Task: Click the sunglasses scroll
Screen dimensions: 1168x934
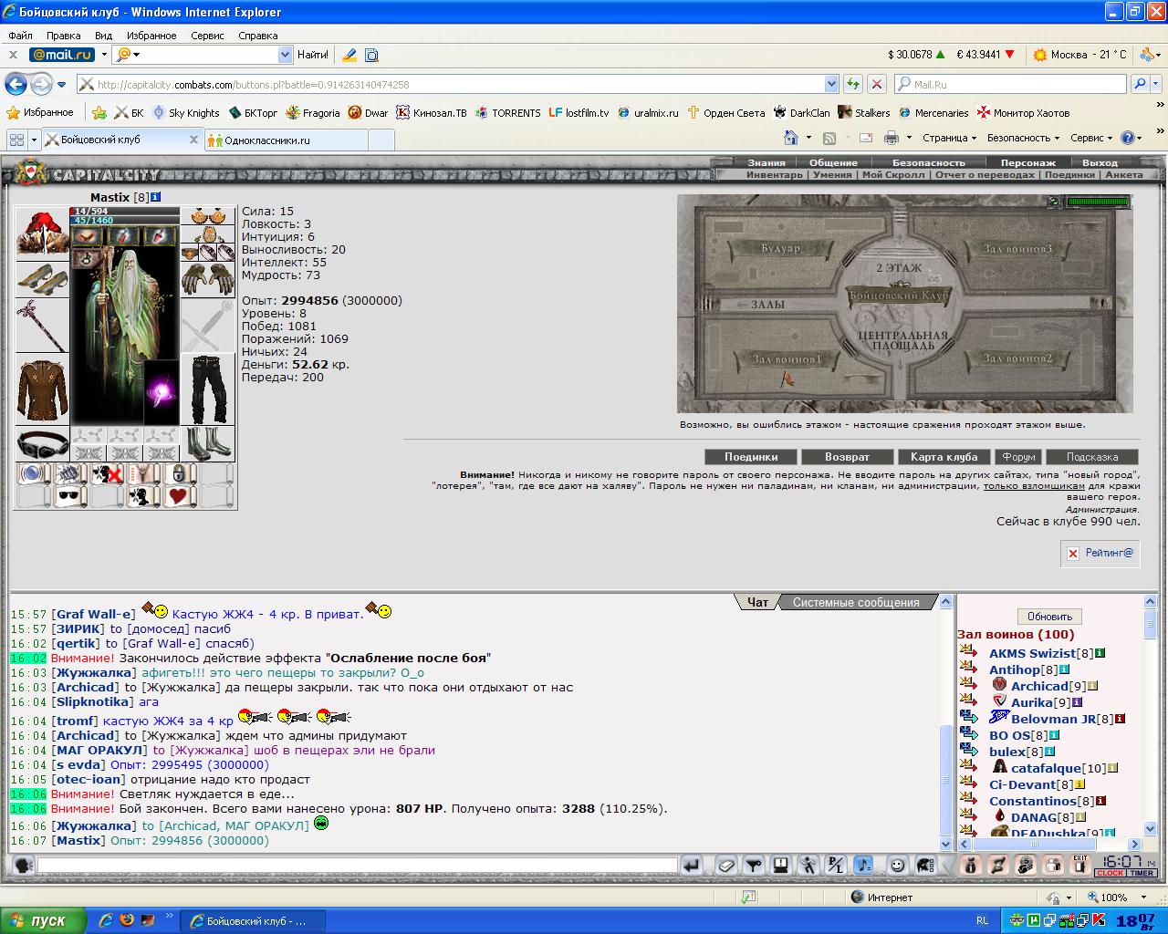Action: click(x=70, y=497)
